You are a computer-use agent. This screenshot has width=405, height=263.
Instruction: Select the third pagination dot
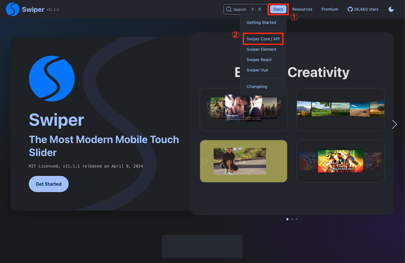pos(297,219)
